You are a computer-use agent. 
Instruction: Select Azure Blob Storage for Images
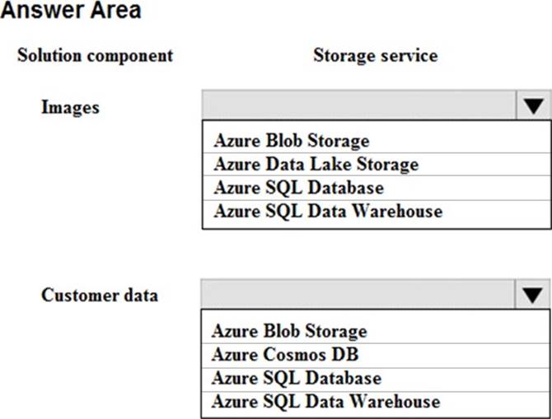(x=292, y=141)
